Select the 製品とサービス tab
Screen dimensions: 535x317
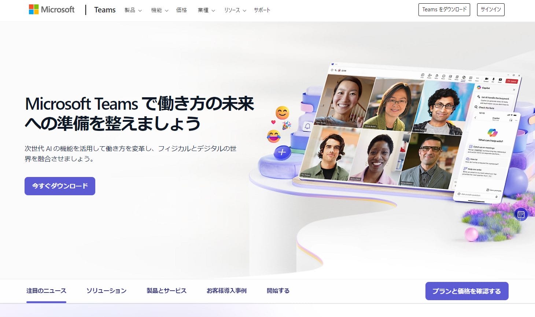pos(166,291)
